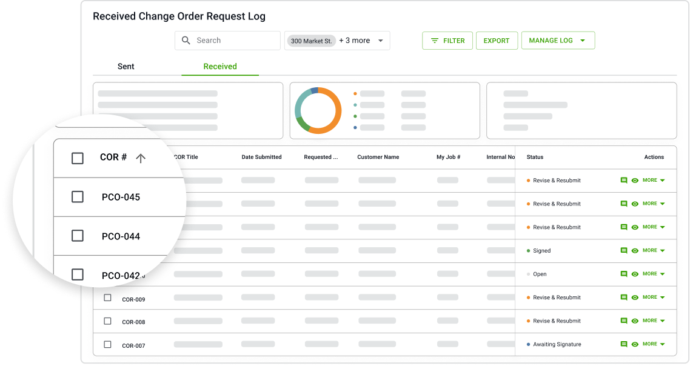The image size is (690, 366).
Task: Select the Received tab
Action: click(220, 67)
